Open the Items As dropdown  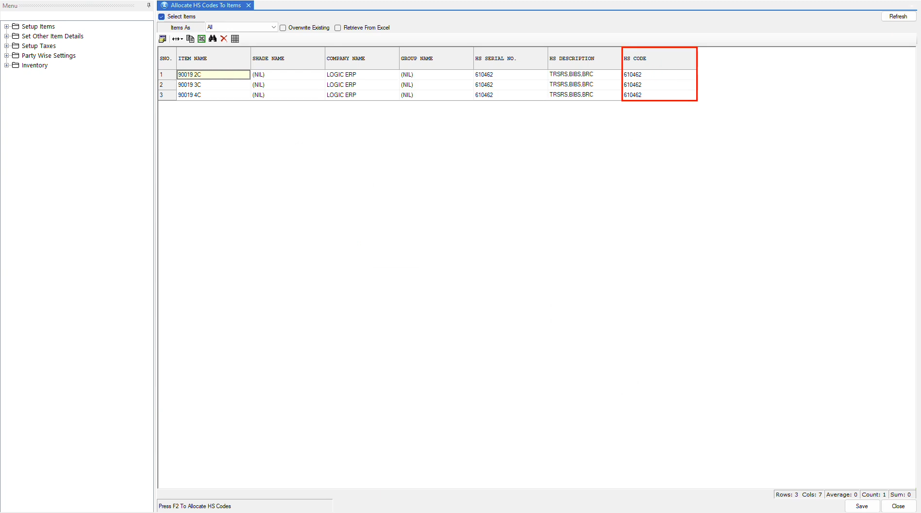(x=273, y=27)
